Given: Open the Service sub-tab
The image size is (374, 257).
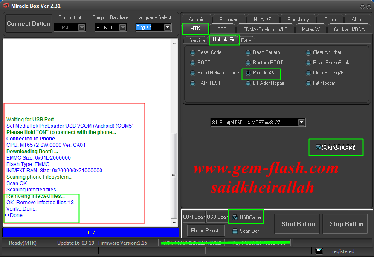Looking at the screenshot, I should 197,40.
